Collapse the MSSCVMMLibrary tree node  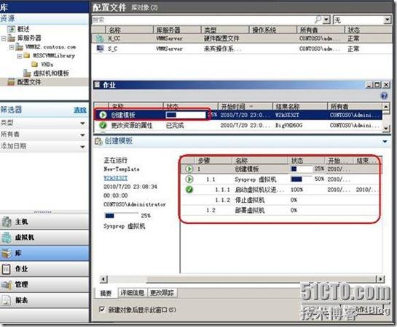[x=19, y=56]
